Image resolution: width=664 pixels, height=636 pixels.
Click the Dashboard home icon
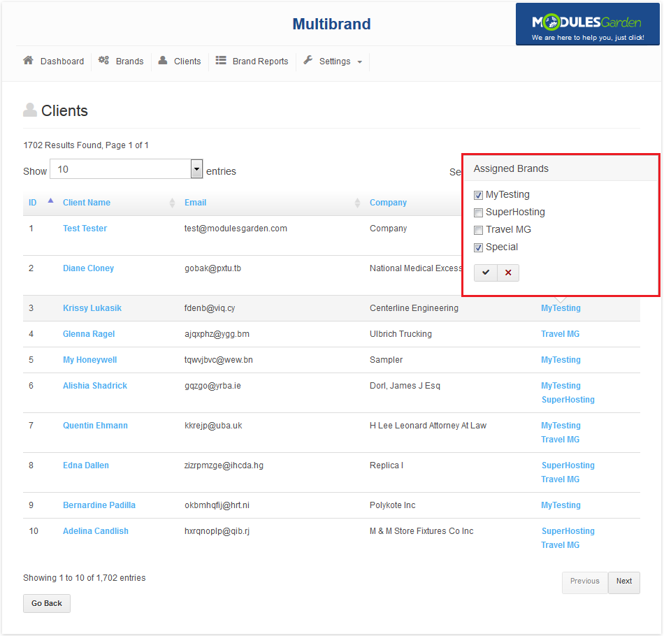[x=29, y=61]
